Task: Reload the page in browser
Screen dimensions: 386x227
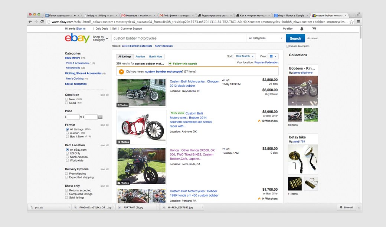Action: click(x=42, y=22)
